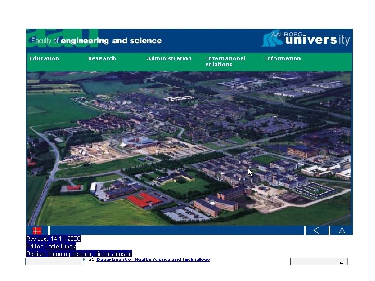The height and width of the screenshot is (281, 375).
Task: Click the aerial campus photograph
Action: pos(189,148)
